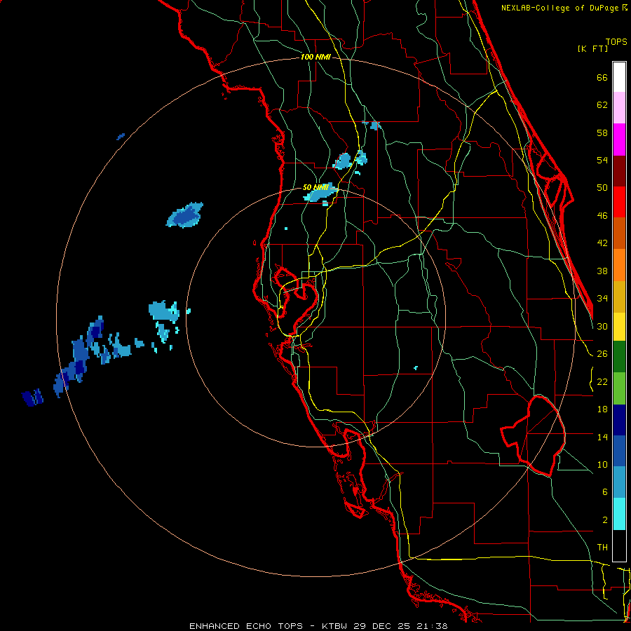Select the navy blue legend swatch

click(x=619, y=420)
